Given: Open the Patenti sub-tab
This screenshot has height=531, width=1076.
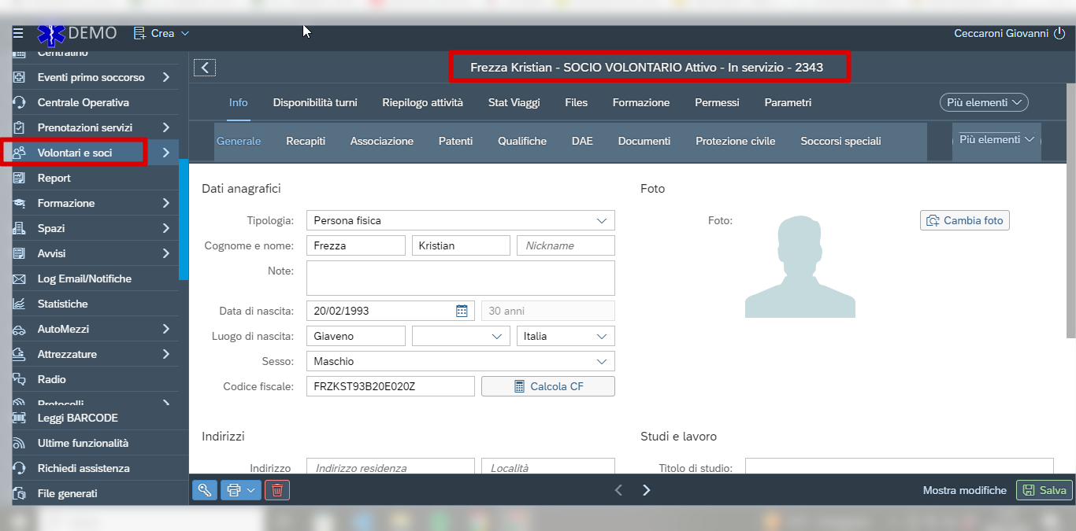Looking at the screenshot, I should [x=455, y=141].
